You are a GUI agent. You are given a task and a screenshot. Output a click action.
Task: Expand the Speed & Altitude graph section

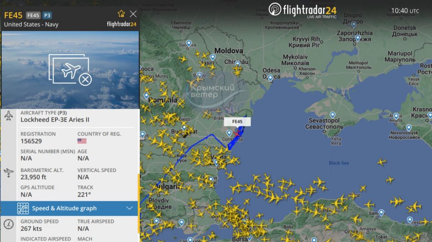click(x=69, y=208)
